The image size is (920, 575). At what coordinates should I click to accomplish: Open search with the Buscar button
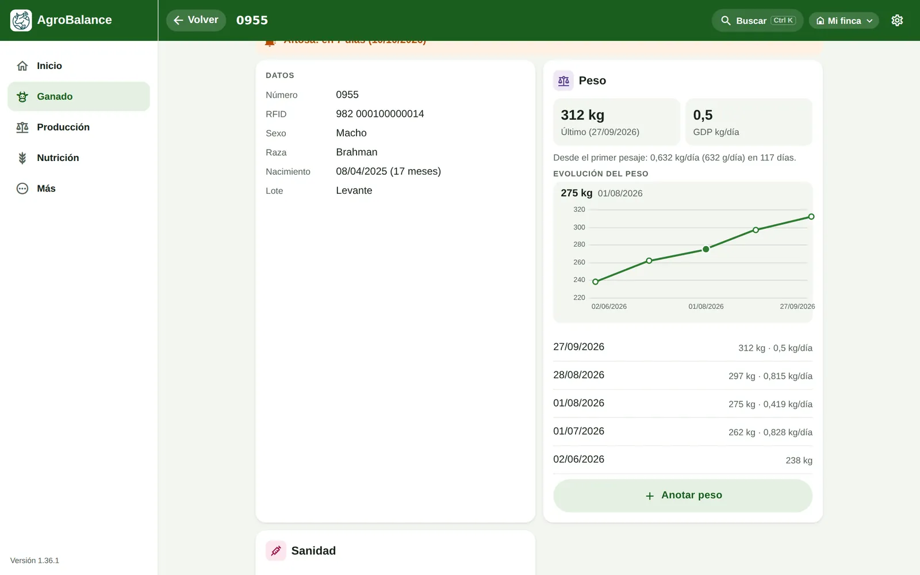(757, 21)
